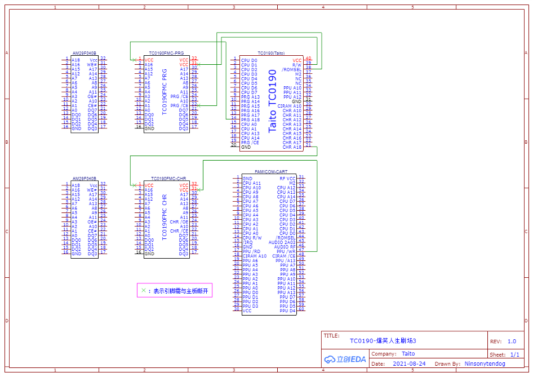Click the title text TC0190-爆笑人生剧场3

pyautogui.click(x=383, y=340)
